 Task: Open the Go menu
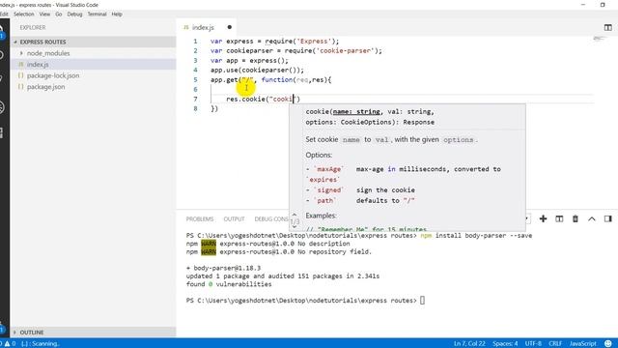click(x=59, y=14)
